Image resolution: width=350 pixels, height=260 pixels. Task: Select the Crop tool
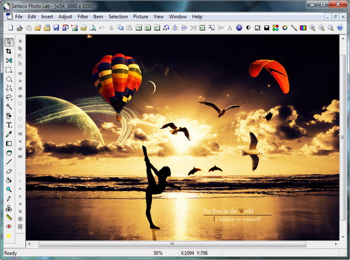(x=9, y=52)
